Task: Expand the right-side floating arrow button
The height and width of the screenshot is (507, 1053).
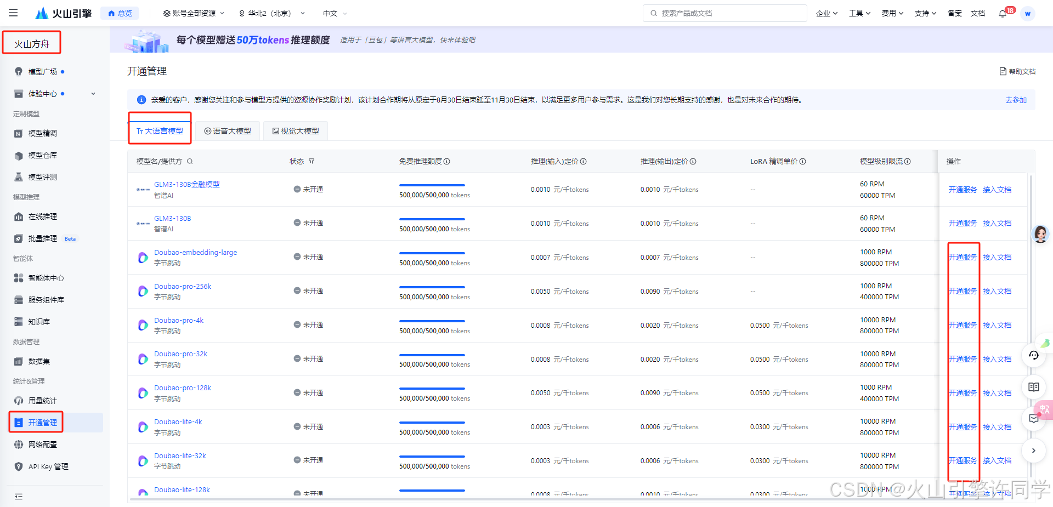Action: (x=1034, y=451)
